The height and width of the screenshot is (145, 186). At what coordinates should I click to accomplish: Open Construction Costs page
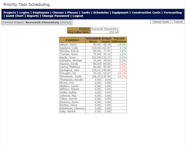146,13
